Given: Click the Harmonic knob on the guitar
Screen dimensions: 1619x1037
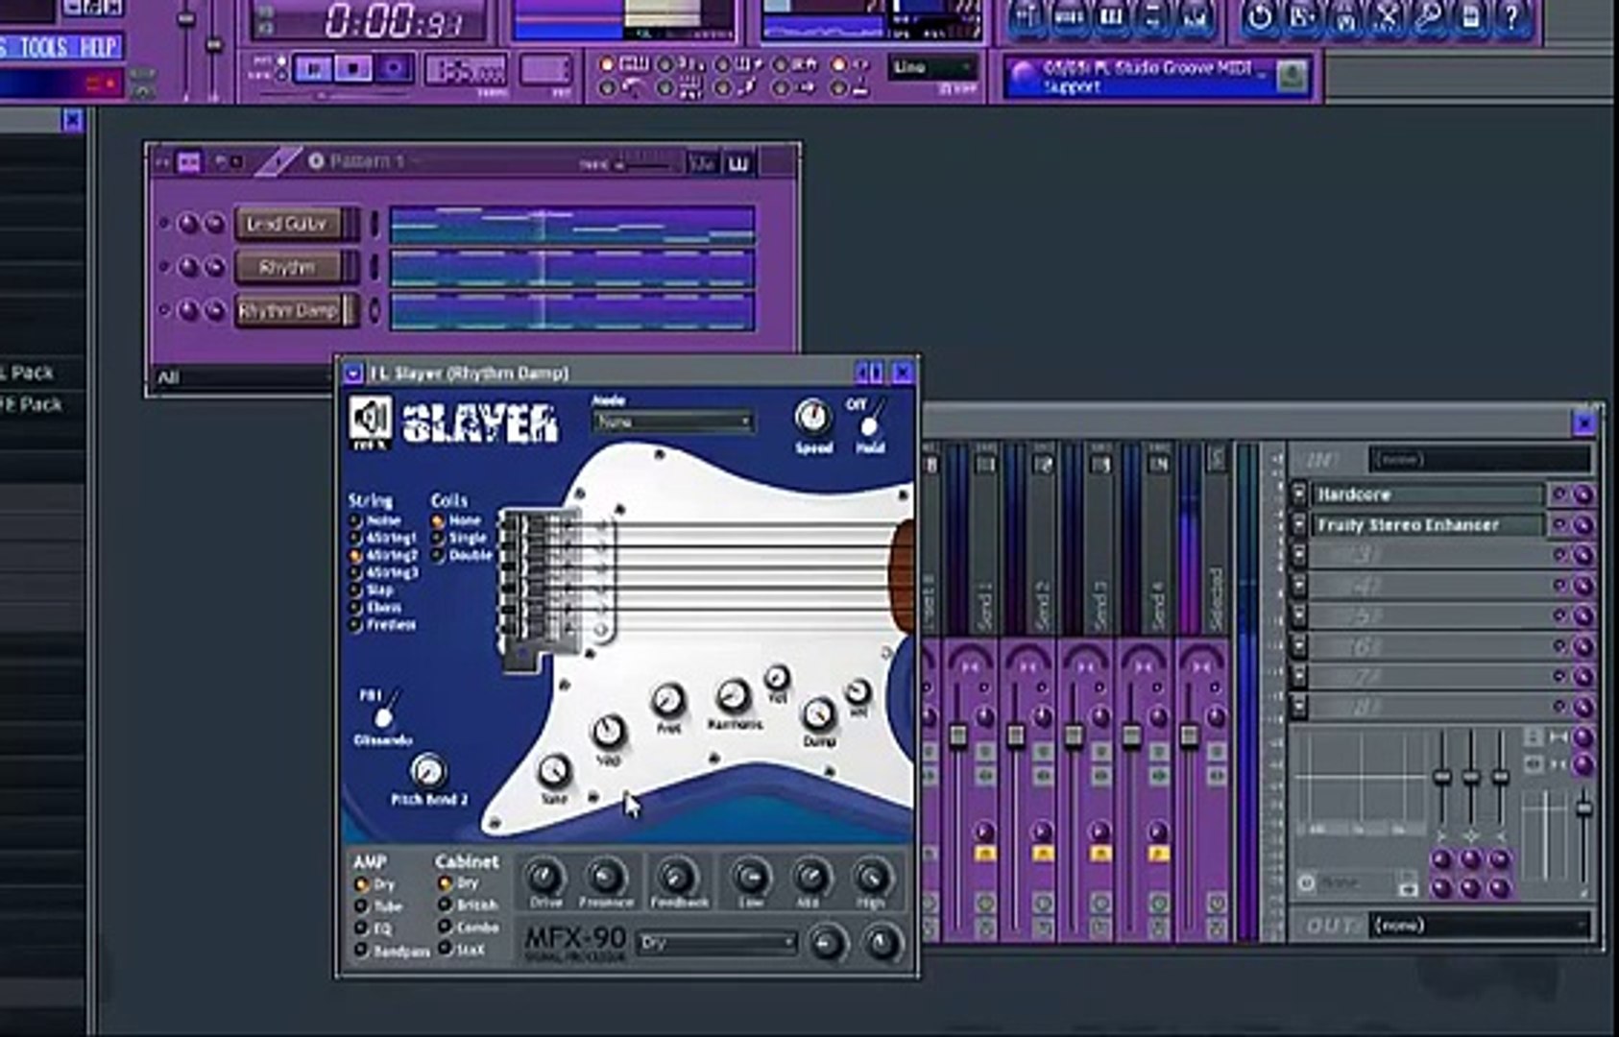Looking at the screenshot, I should tap(733, 695).
